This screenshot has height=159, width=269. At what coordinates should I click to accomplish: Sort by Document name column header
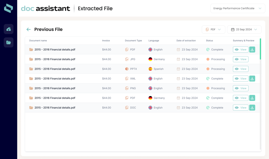click(38, 41)
